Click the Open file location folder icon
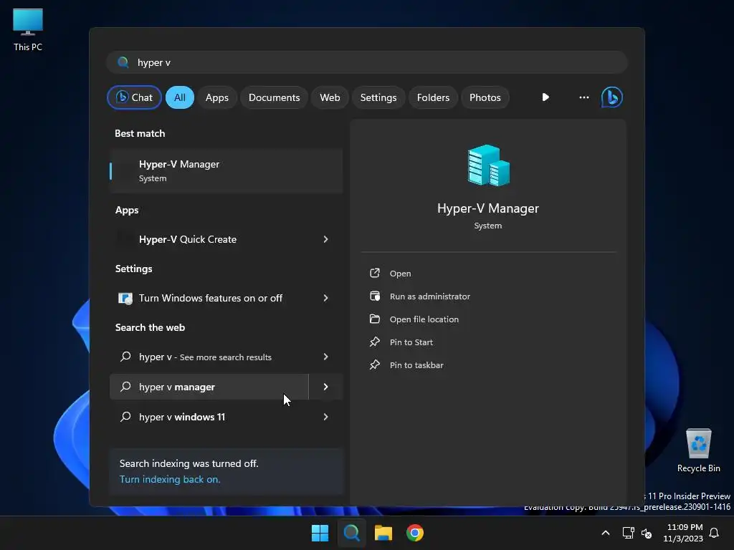 coord(374,319)
